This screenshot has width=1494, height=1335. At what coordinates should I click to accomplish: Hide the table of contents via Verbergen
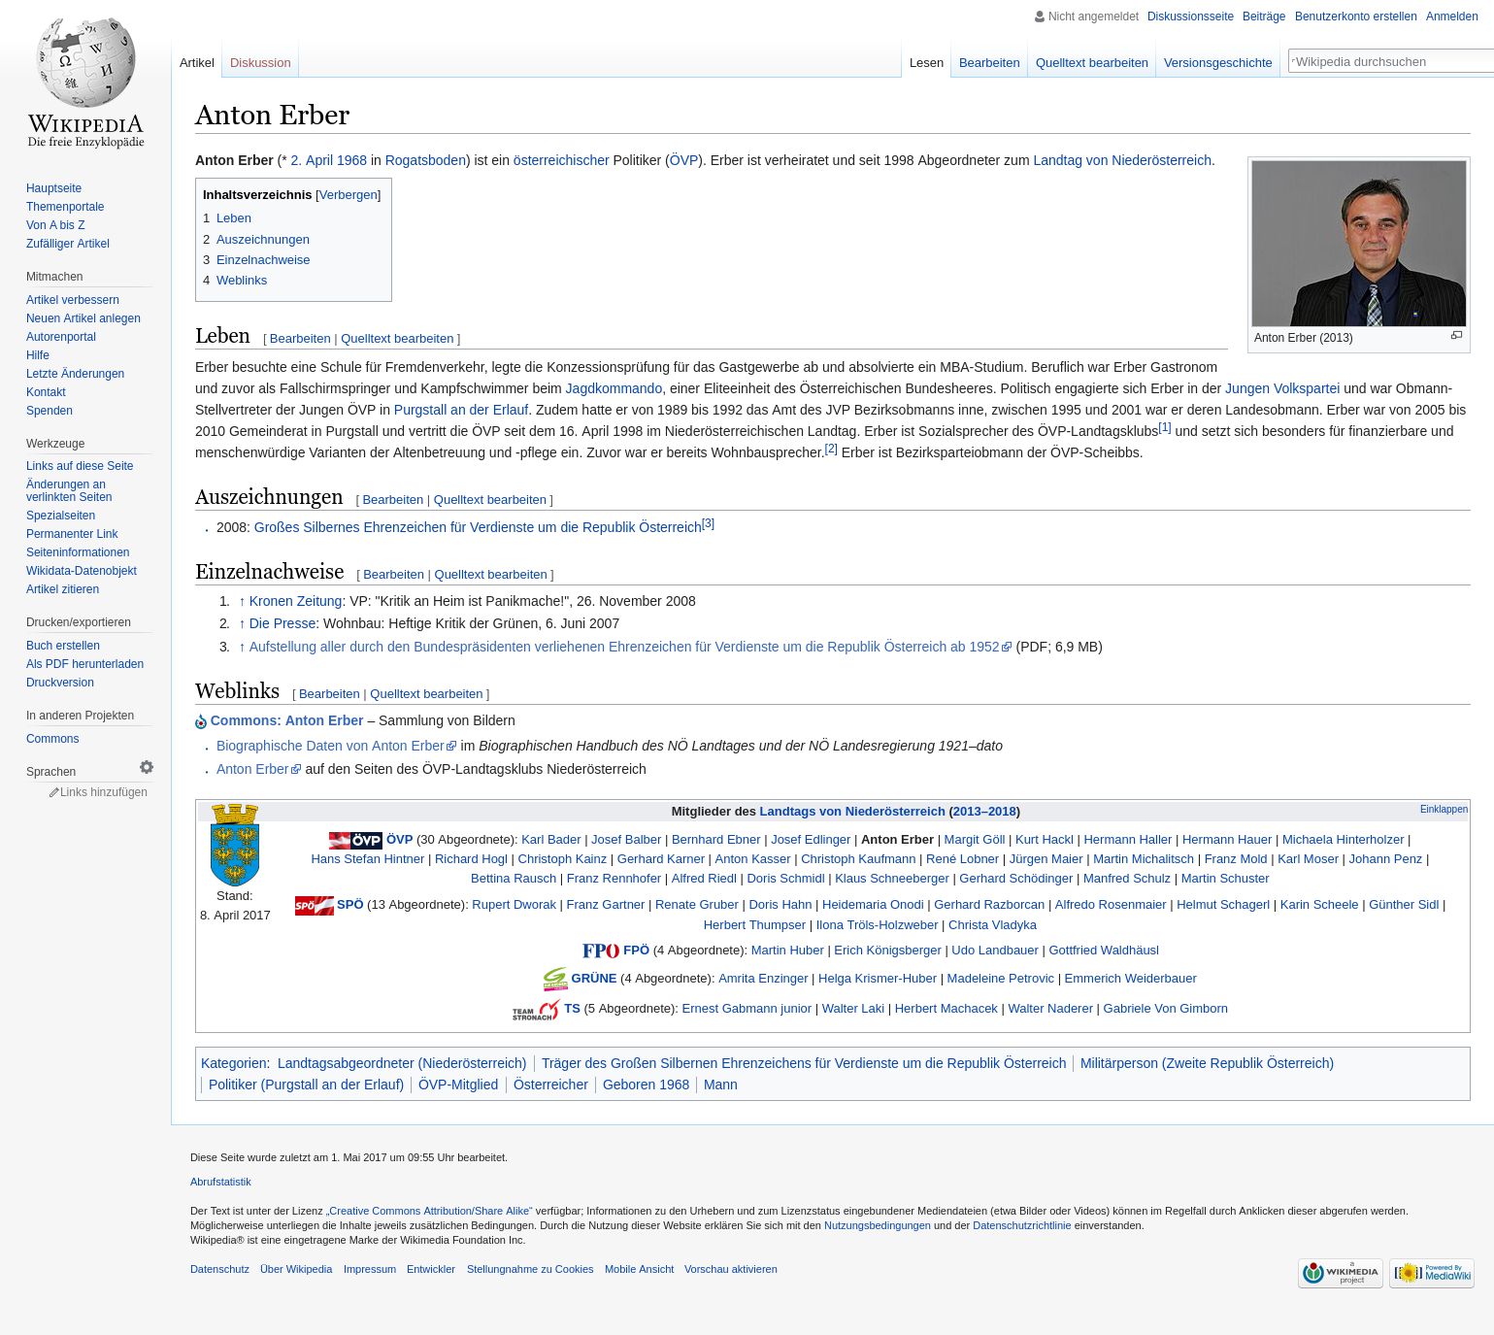click(349, 194)
